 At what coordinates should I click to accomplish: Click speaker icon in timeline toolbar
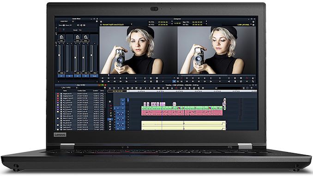click(216, 88)
